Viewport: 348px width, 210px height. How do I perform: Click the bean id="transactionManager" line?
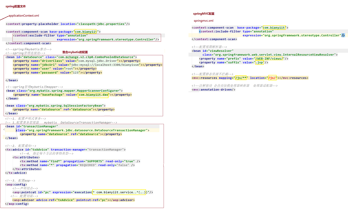click(x=31, y=126)
